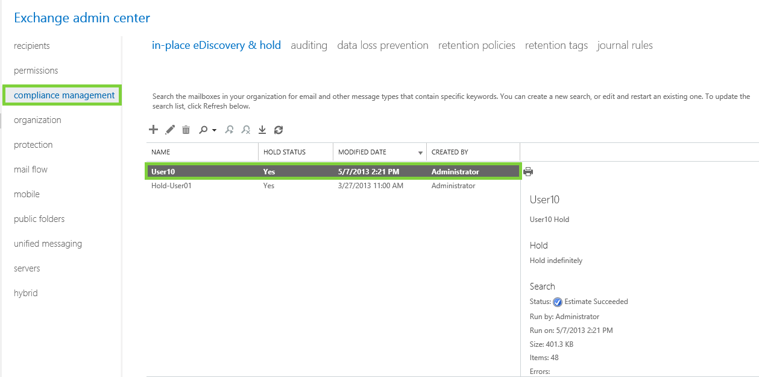
Task: Open retention tags tab
Action: click(556, 45)
